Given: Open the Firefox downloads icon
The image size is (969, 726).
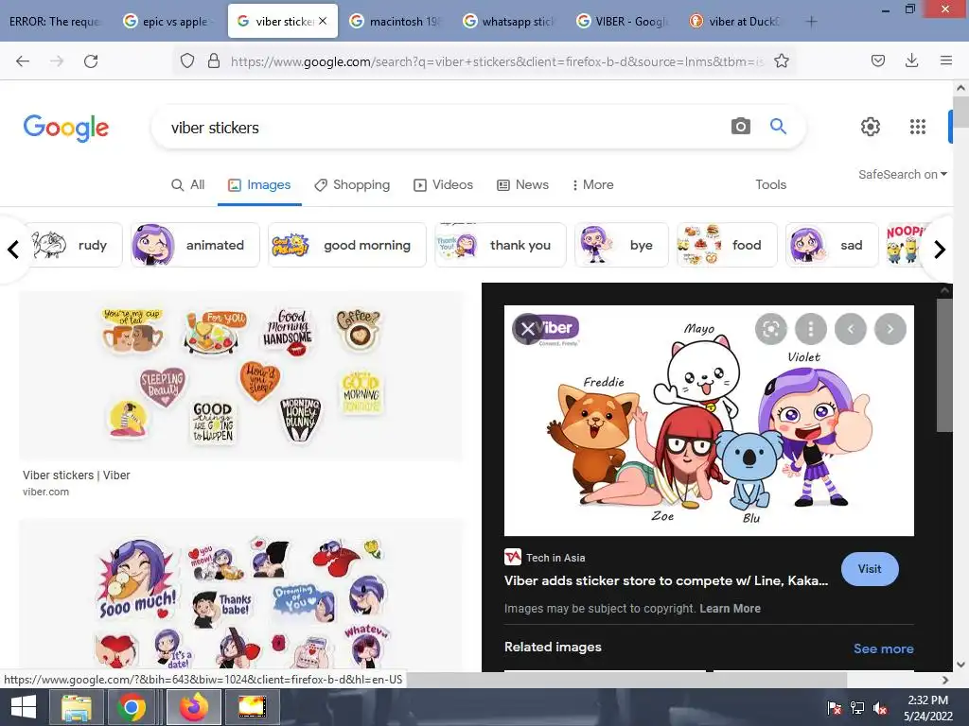Looking at the screenshot, I should point(911,61).
